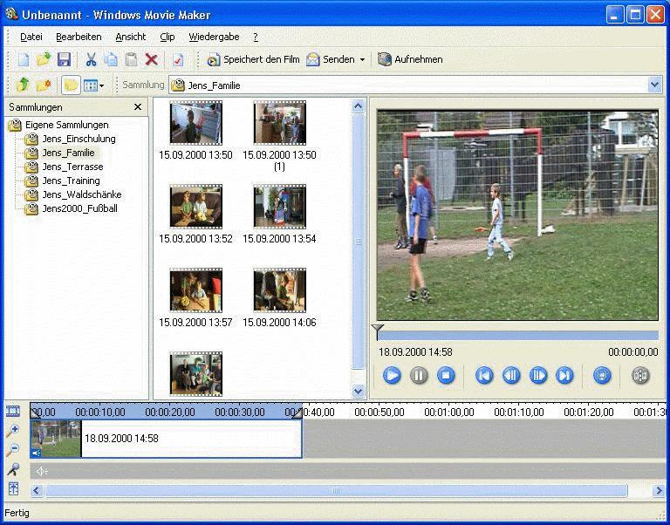
Task: Create a new collection folder icon
Action: coord(44,85)
